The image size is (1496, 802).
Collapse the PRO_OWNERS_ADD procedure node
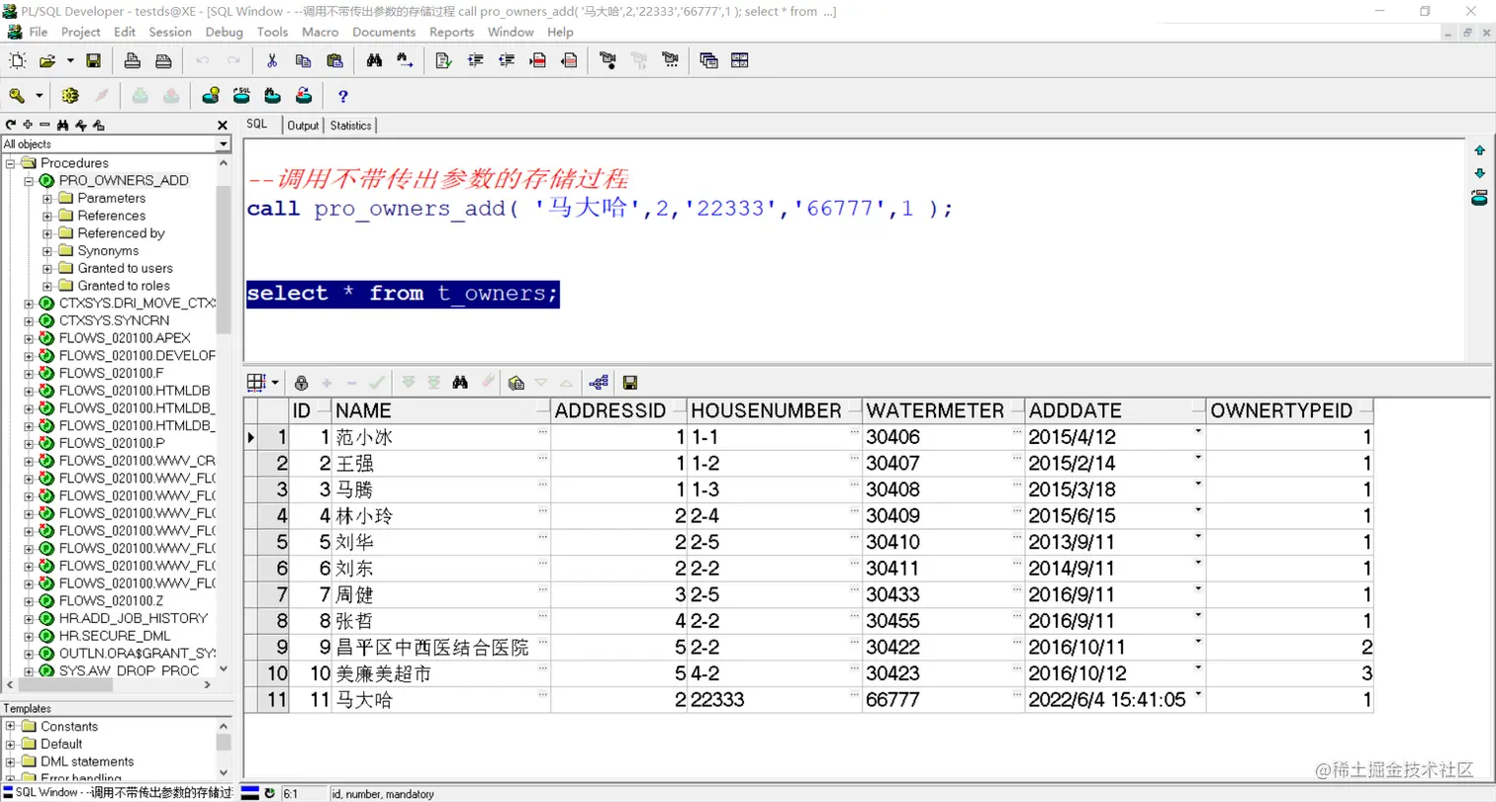[x=29, y=181]
